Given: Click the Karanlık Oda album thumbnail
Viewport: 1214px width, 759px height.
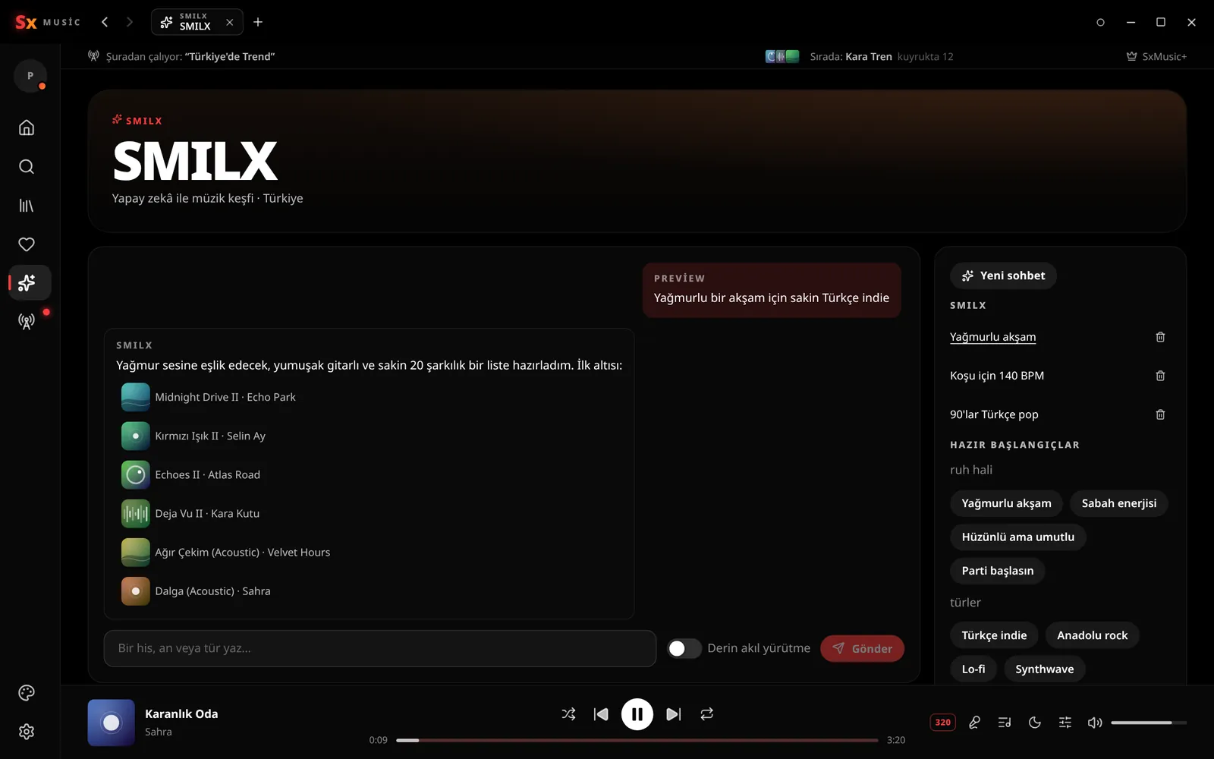Looking at the screenshot, I should 112,723.
